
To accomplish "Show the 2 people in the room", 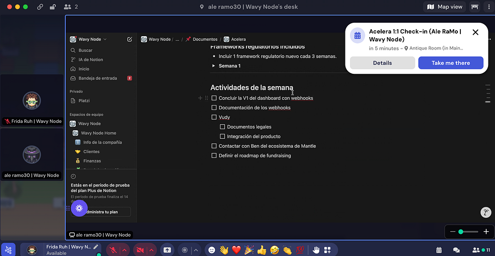I will (71, 6).
